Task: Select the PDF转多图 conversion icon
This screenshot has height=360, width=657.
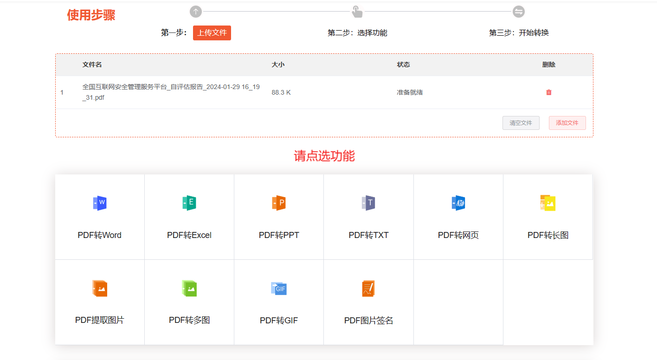Action: [x=189, y=288]
